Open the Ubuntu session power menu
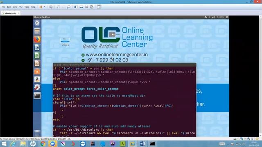Screen dimensions: 262x147 (x=227, y=17)
